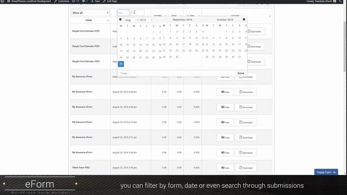Viewport: 347px width, 195px height.
Task: Click the Check Issue #262 form name
Action: [81, 167]
